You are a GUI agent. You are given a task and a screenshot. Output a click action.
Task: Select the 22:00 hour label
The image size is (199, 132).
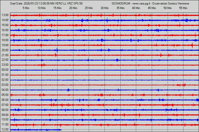[x=5, y=60]
